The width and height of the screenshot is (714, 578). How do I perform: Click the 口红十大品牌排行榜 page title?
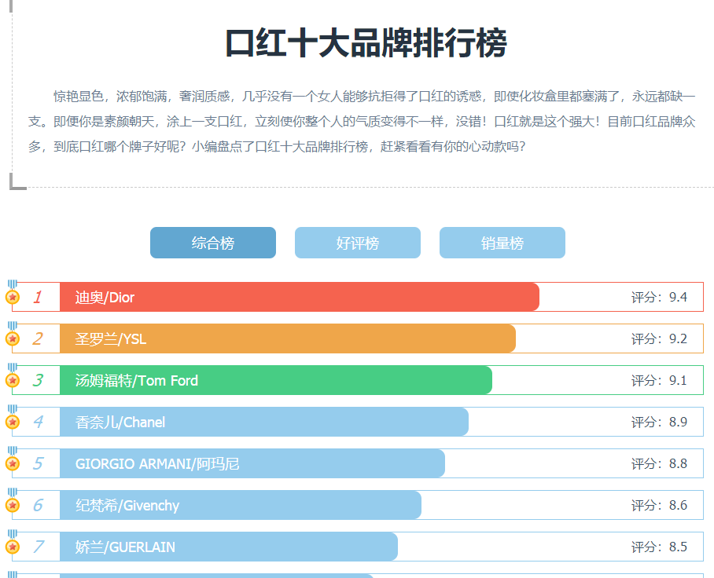pyautogui.click(x=366, y=43)
